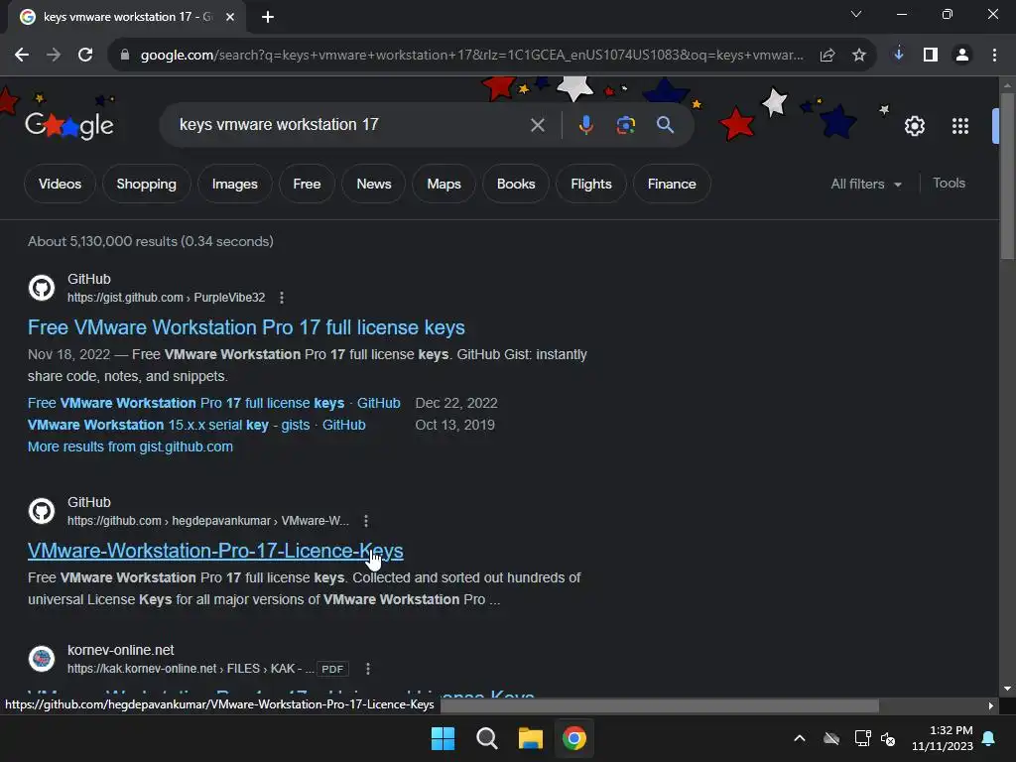Open tab search chevron in title bar
This screenshot has height=762, width=1016.
856,14
